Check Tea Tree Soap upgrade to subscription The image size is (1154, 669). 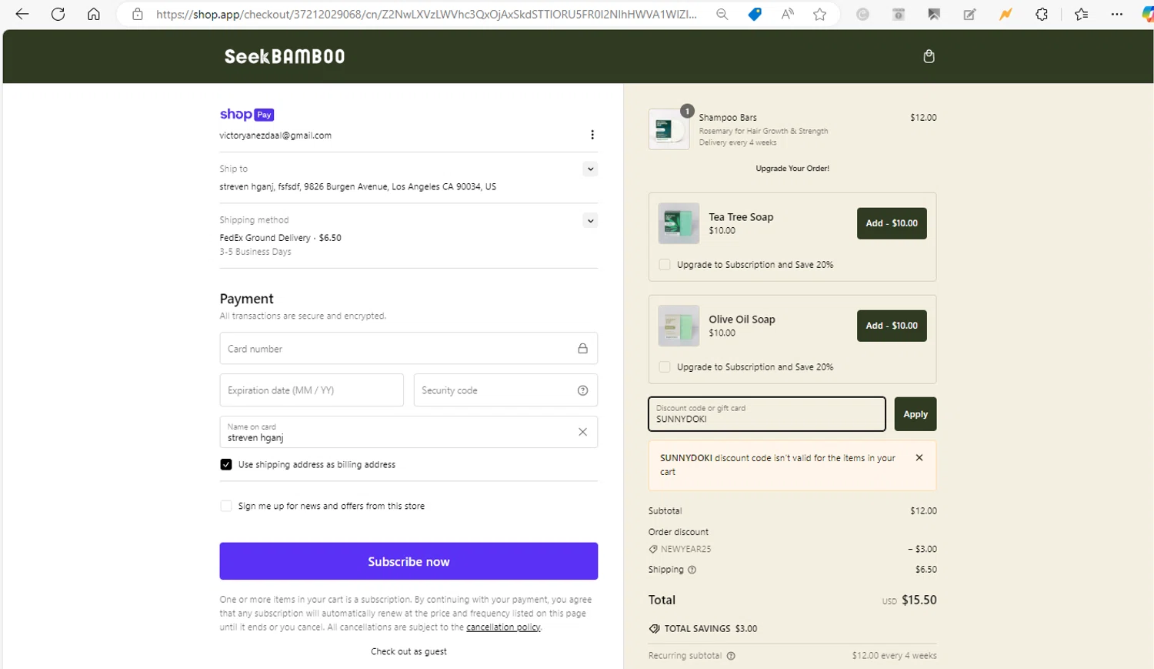(x=665, y=265)
